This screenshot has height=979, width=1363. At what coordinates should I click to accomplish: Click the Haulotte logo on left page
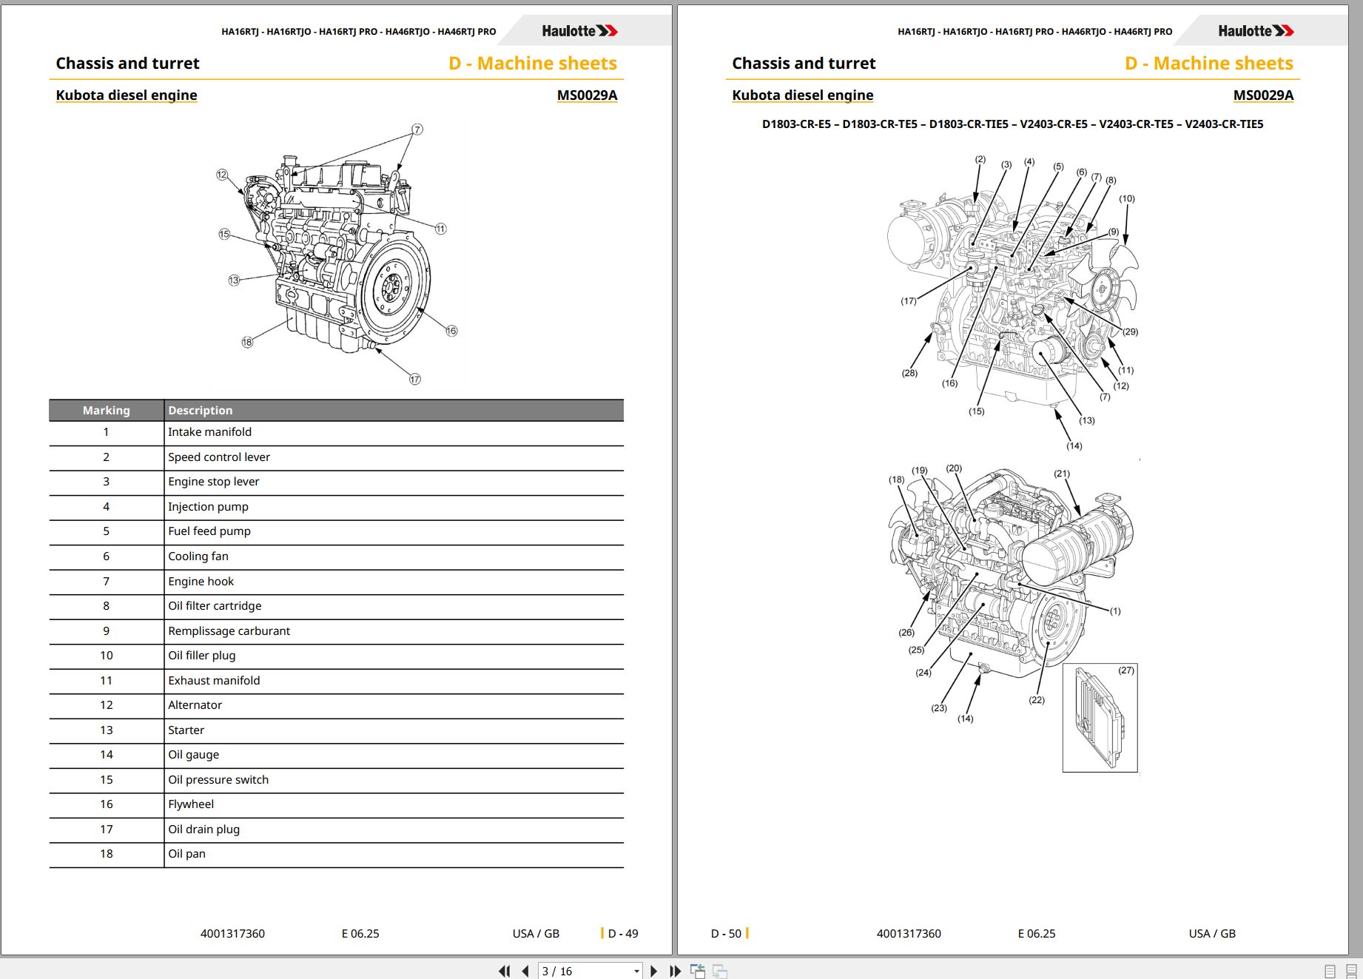[x=579, y=31]
